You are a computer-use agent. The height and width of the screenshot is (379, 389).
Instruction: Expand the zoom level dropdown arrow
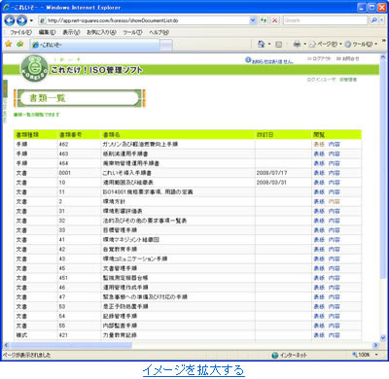point(376,355)
